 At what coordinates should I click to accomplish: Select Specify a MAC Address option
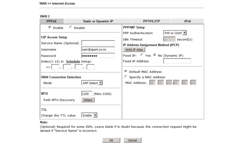pos(126,77)
